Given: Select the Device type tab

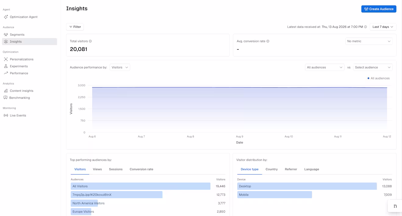Looking at the screenshot, I should (249, 169).
